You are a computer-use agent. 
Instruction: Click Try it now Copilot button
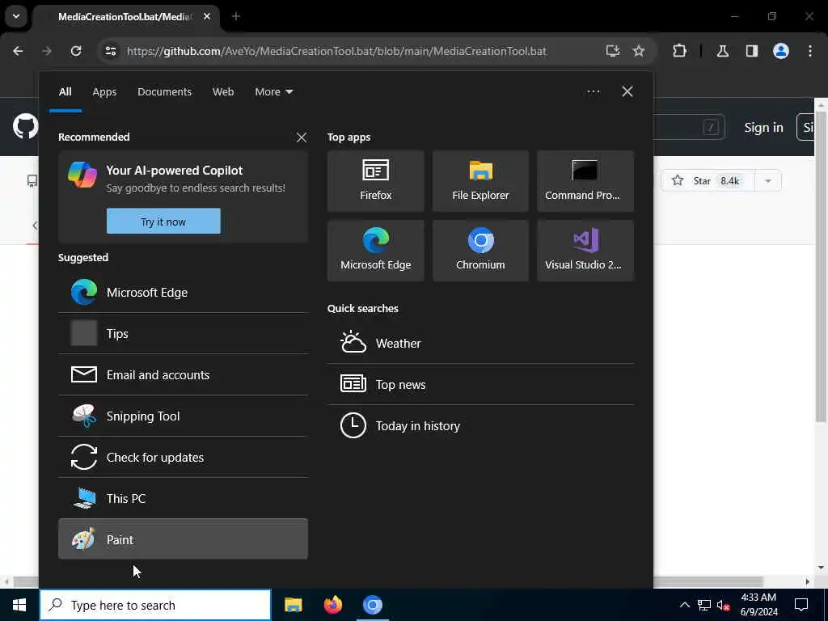click(163, 222)
